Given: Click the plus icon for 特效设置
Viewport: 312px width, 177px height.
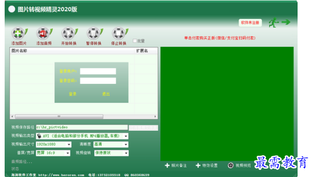Looking at the screenshot, I should [x=198, y=165].
